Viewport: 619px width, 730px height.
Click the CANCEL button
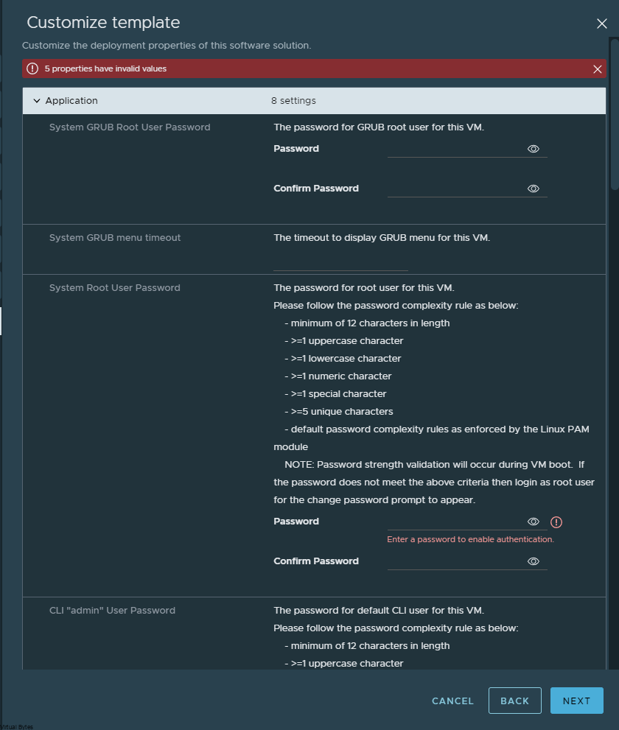pyautogui.click(x=452, y=701)
